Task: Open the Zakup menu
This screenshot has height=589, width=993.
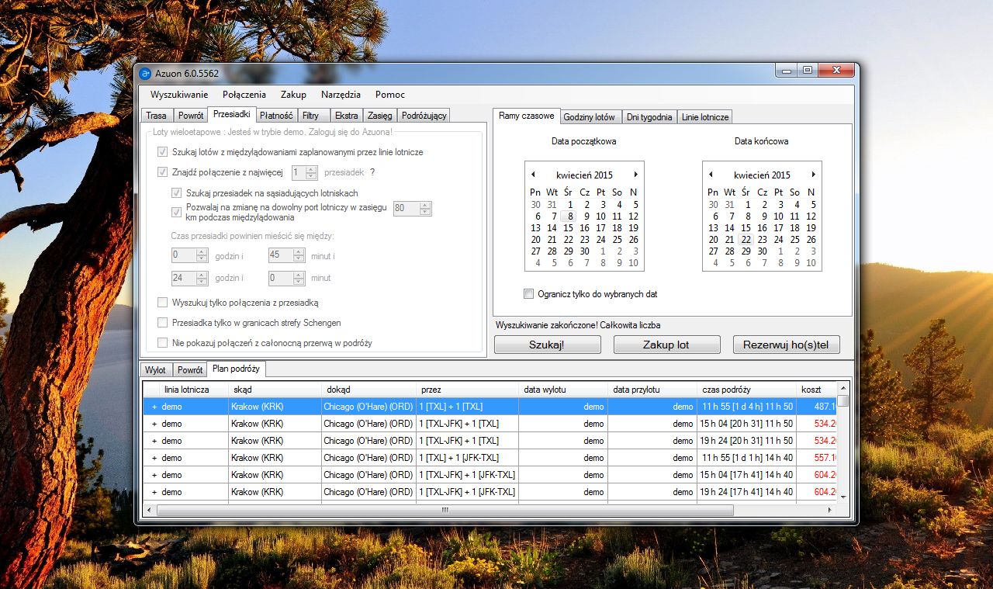Action: (x=293, y=95)
